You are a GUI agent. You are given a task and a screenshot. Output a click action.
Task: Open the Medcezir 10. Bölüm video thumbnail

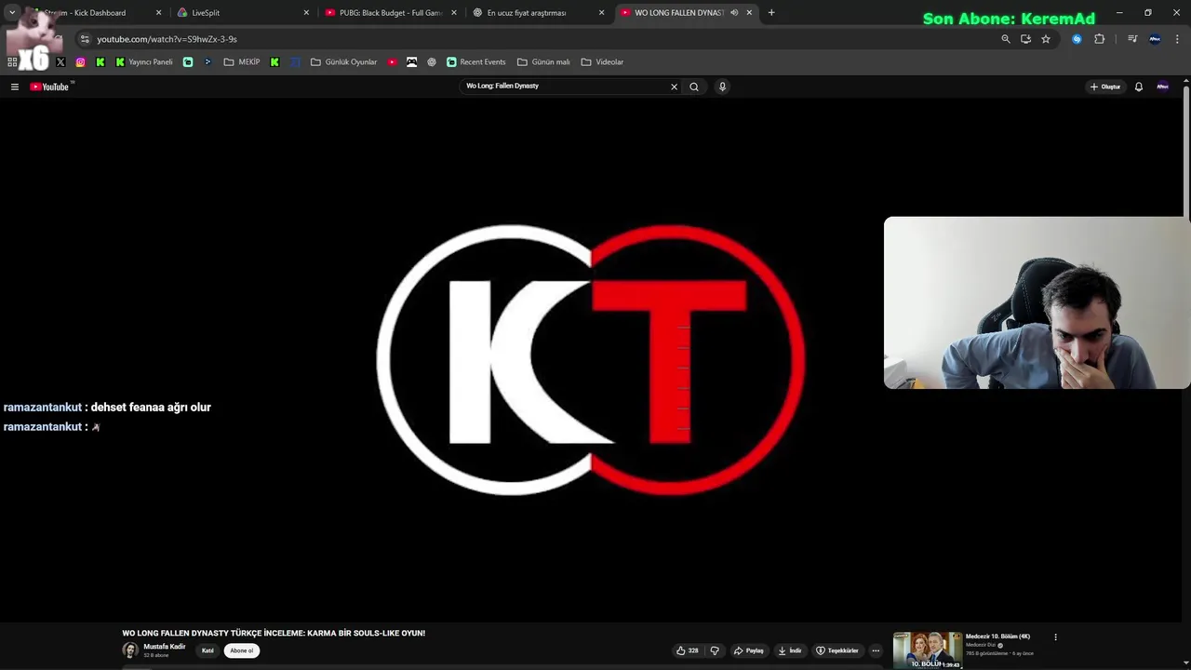point(928,650)
